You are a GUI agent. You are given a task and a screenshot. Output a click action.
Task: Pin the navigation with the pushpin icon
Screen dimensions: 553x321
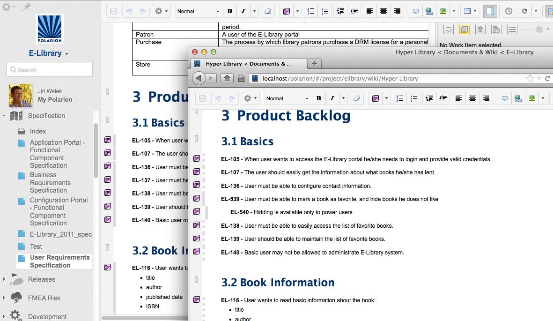26,7
